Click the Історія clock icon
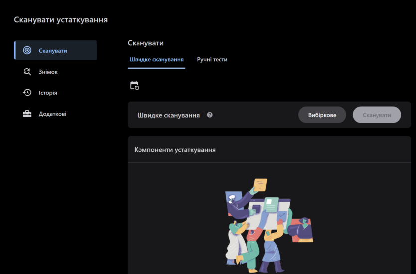416x274 pixels. pos(27,92)
